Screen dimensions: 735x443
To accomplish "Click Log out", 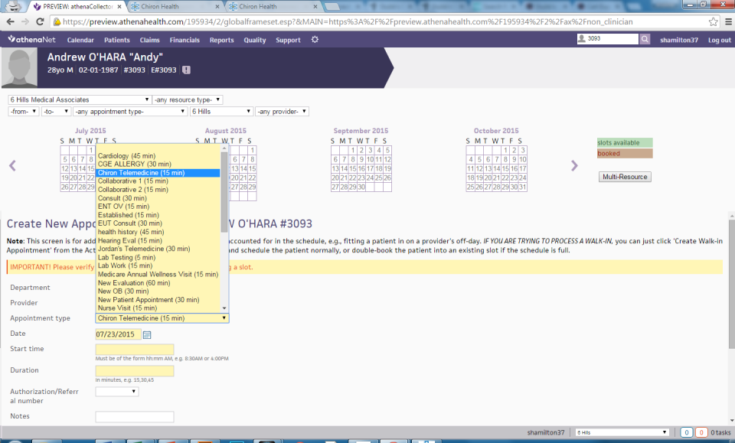I will click(x=719, y=41).
